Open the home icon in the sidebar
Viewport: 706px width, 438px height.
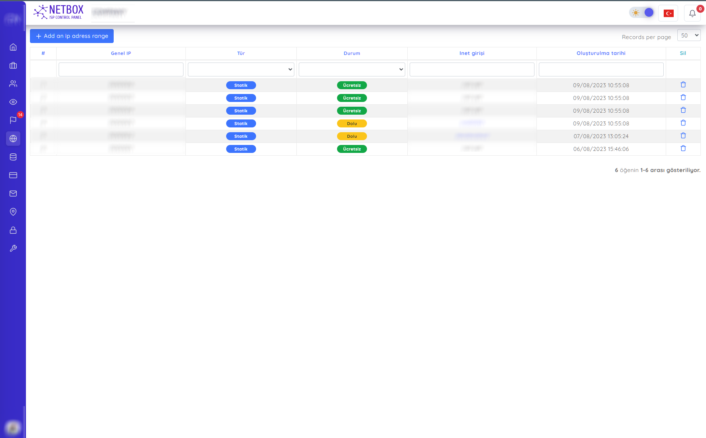point(13,47)
